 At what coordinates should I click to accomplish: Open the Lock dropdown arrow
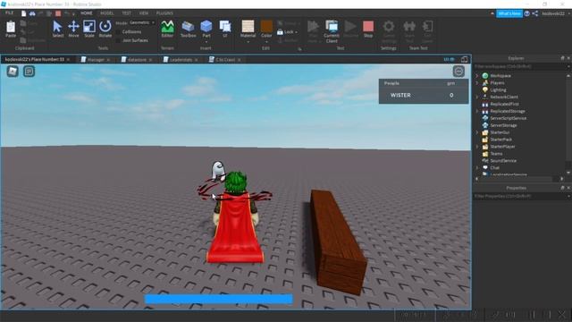pos(296,32)
